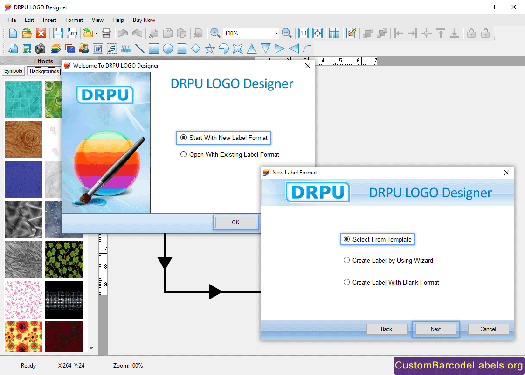Click the Save As toolbar icon
This screenshot has width=525, height=375.
tap(72, 33)
